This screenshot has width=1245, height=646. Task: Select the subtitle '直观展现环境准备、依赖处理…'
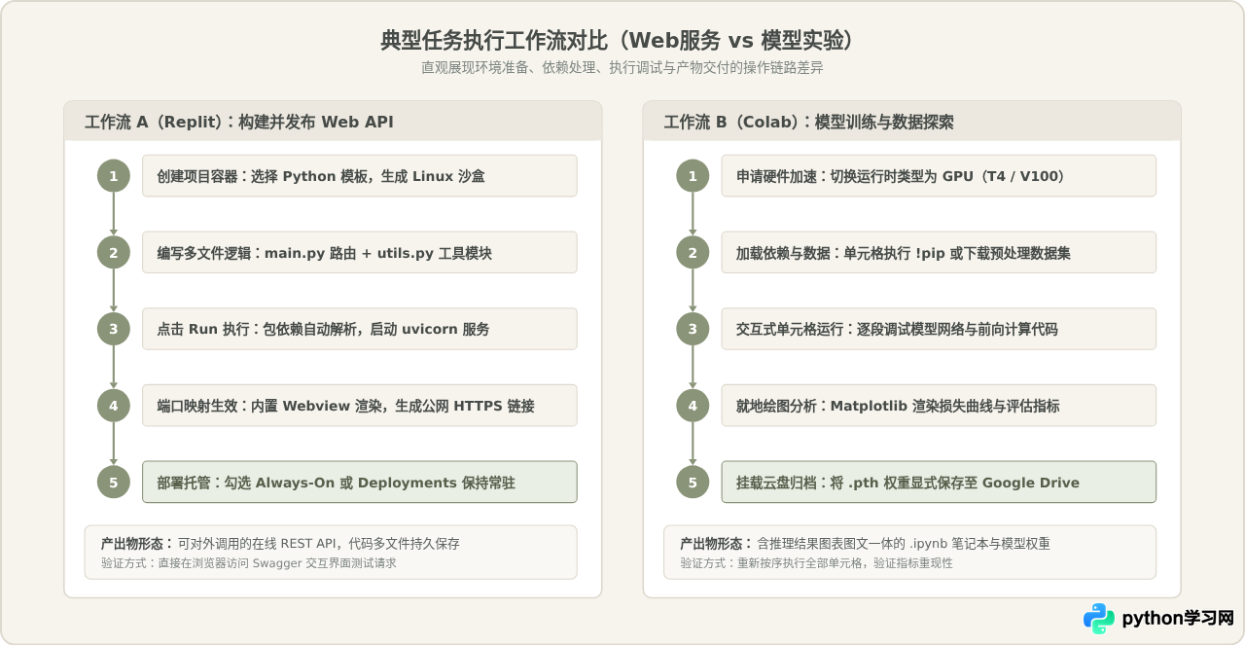coord(622,68)
